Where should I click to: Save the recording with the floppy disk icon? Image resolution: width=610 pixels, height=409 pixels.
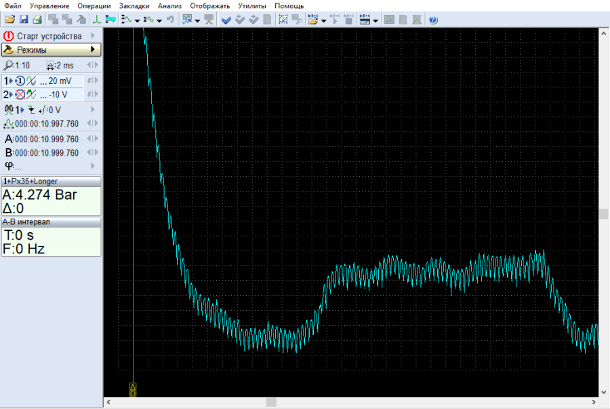coord(24,20)
